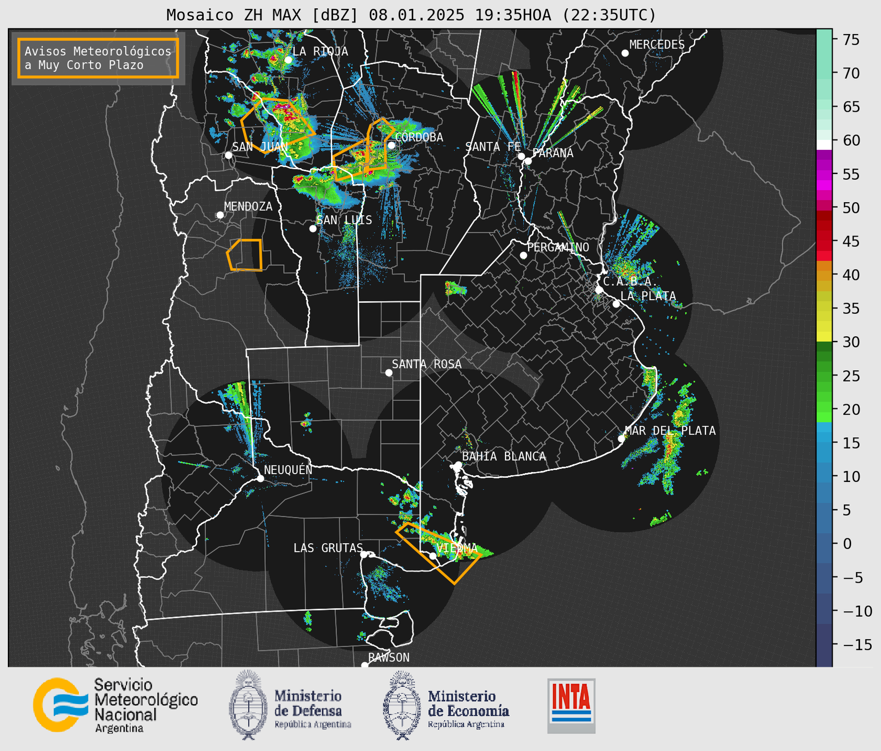
Task: Select the CORDOBA city marker dot
Action: [391, 145]
